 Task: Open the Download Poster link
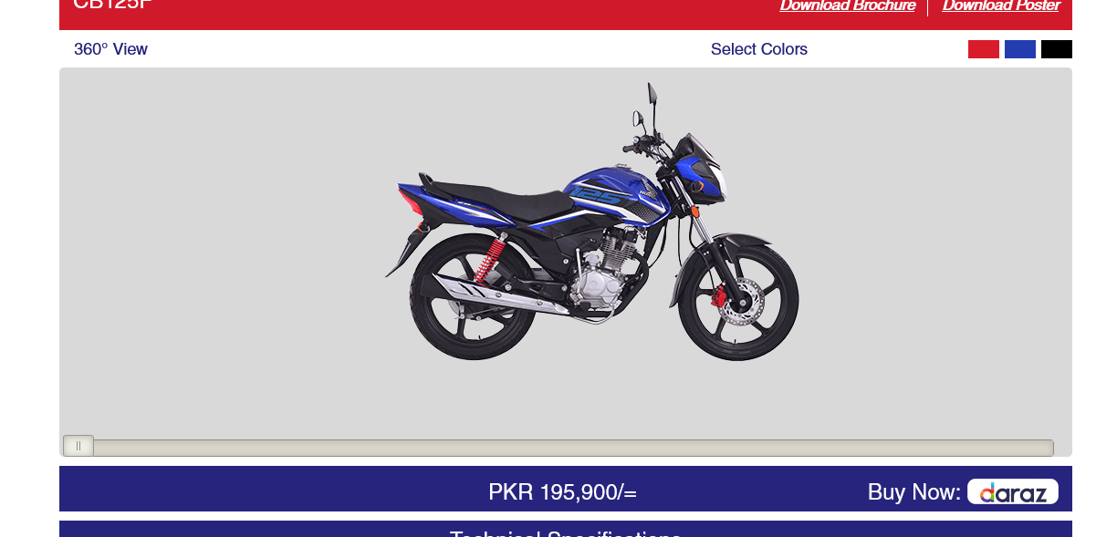[1001, 5]
